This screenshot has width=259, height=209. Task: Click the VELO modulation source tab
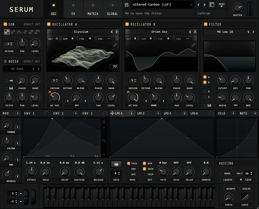[x=226, y=113]
